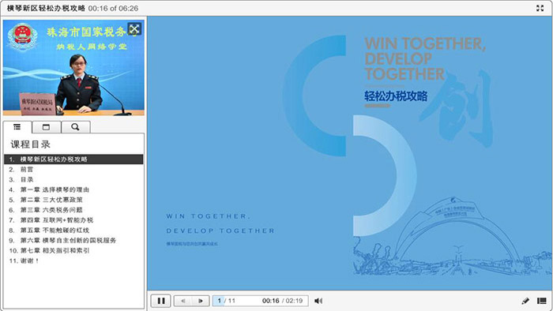553x311 pixels.
Task: Advance to the next slide
Action: pos(201,301)
